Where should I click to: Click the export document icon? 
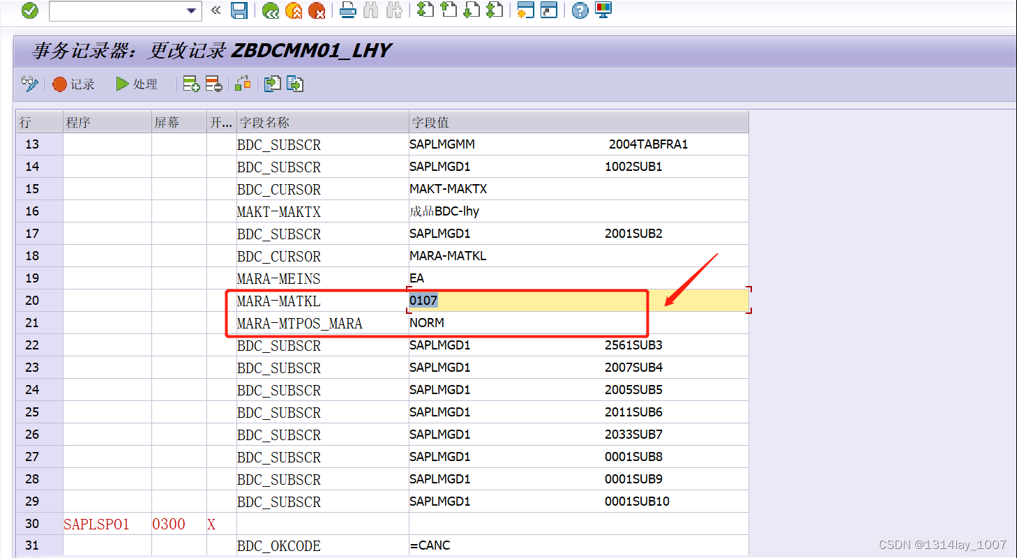tap(295, 84)
